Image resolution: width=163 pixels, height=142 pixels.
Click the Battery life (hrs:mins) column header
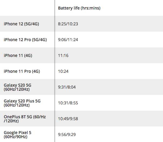[79, 8]
